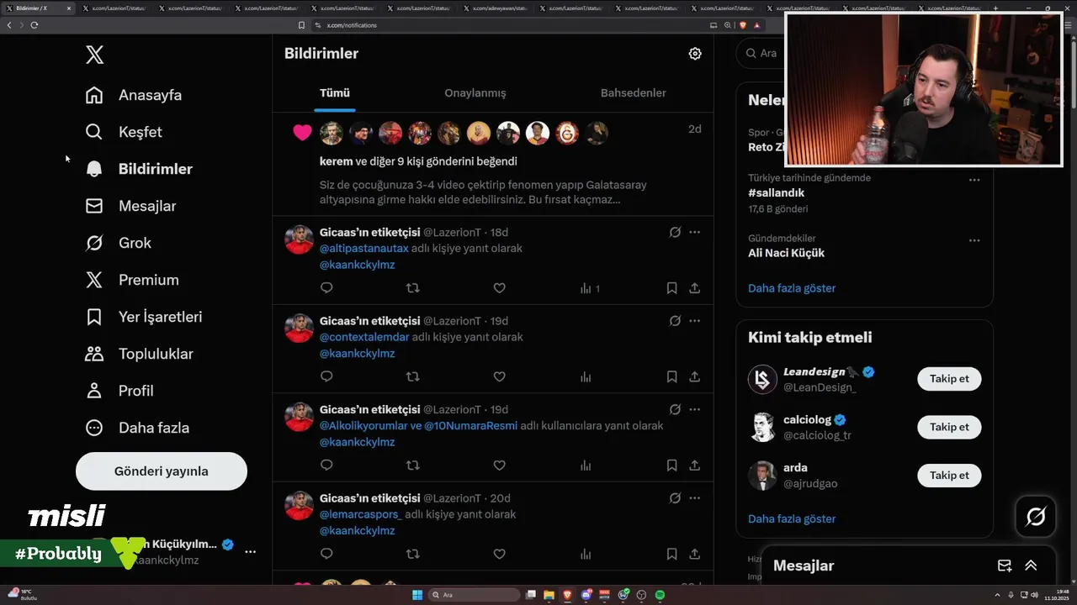Screen dimensions: 1077x605
Task: Open more options on @lemarcaspors_ post
Action: tap(694, 497)
